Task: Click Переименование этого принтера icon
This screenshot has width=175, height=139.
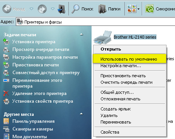Action: 6,80
